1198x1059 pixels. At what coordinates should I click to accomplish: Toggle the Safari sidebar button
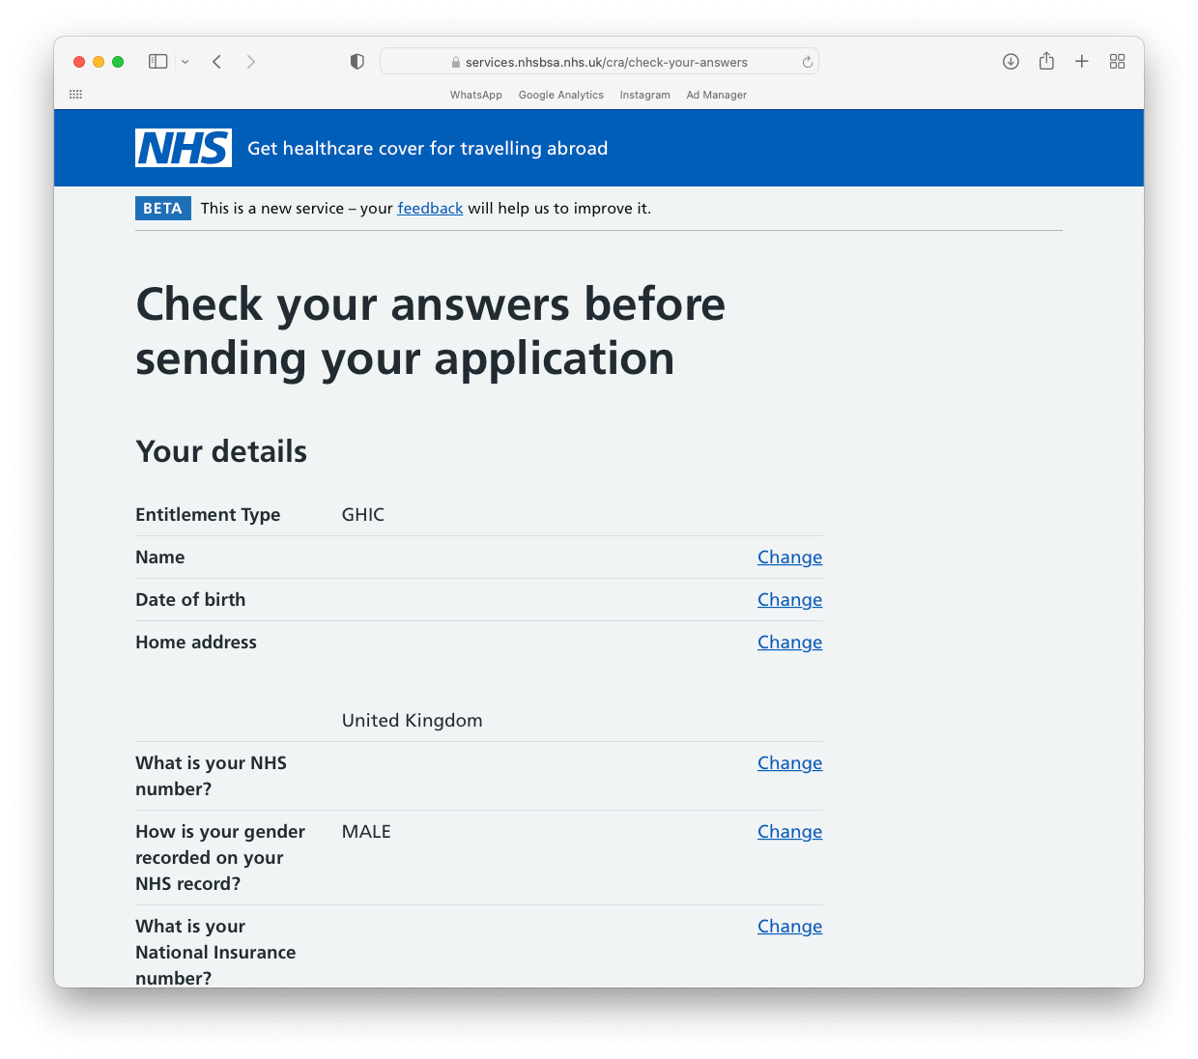(158, 62)
